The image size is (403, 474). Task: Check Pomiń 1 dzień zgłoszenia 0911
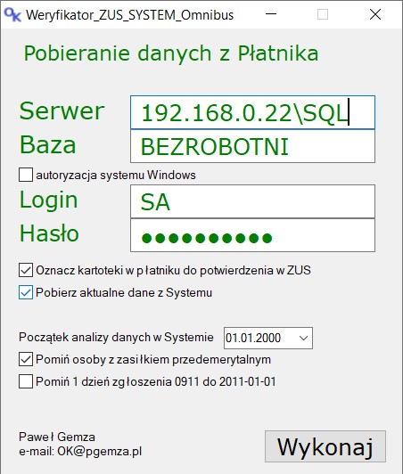coord(26,381)
